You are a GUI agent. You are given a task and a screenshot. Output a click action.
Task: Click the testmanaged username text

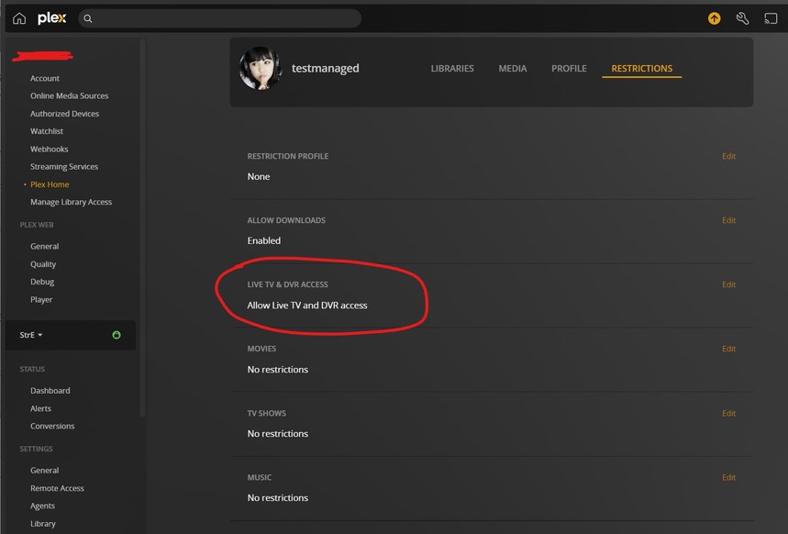click(x=325, y=69)
